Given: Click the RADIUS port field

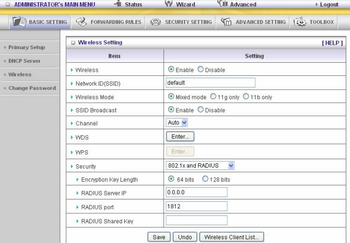Looking at the screenshot, I should [x=197, y=206].
